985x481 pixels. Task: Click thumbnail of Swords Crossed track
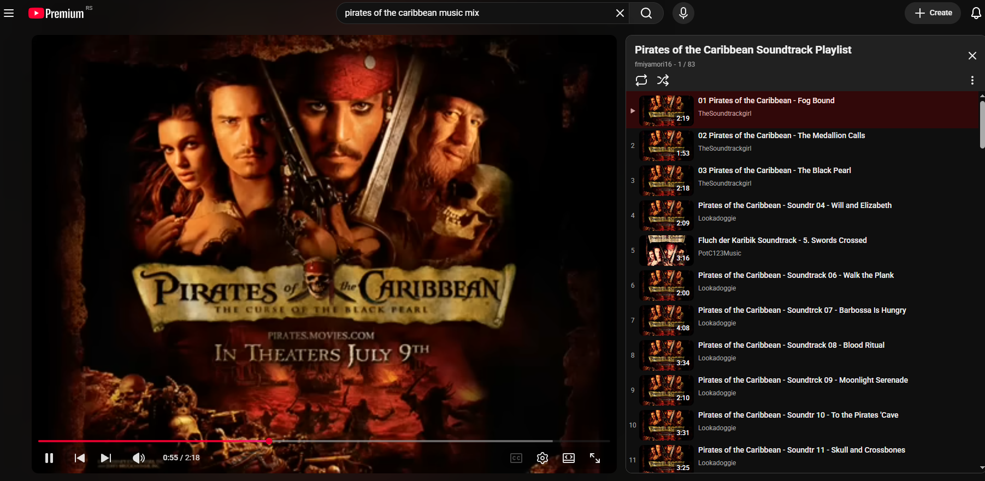666,251
